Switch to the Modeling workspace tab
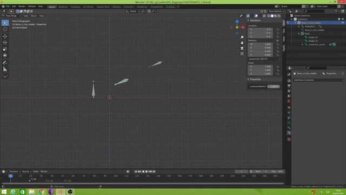This screenshot has height=195, width=346. tap(63, 7)
